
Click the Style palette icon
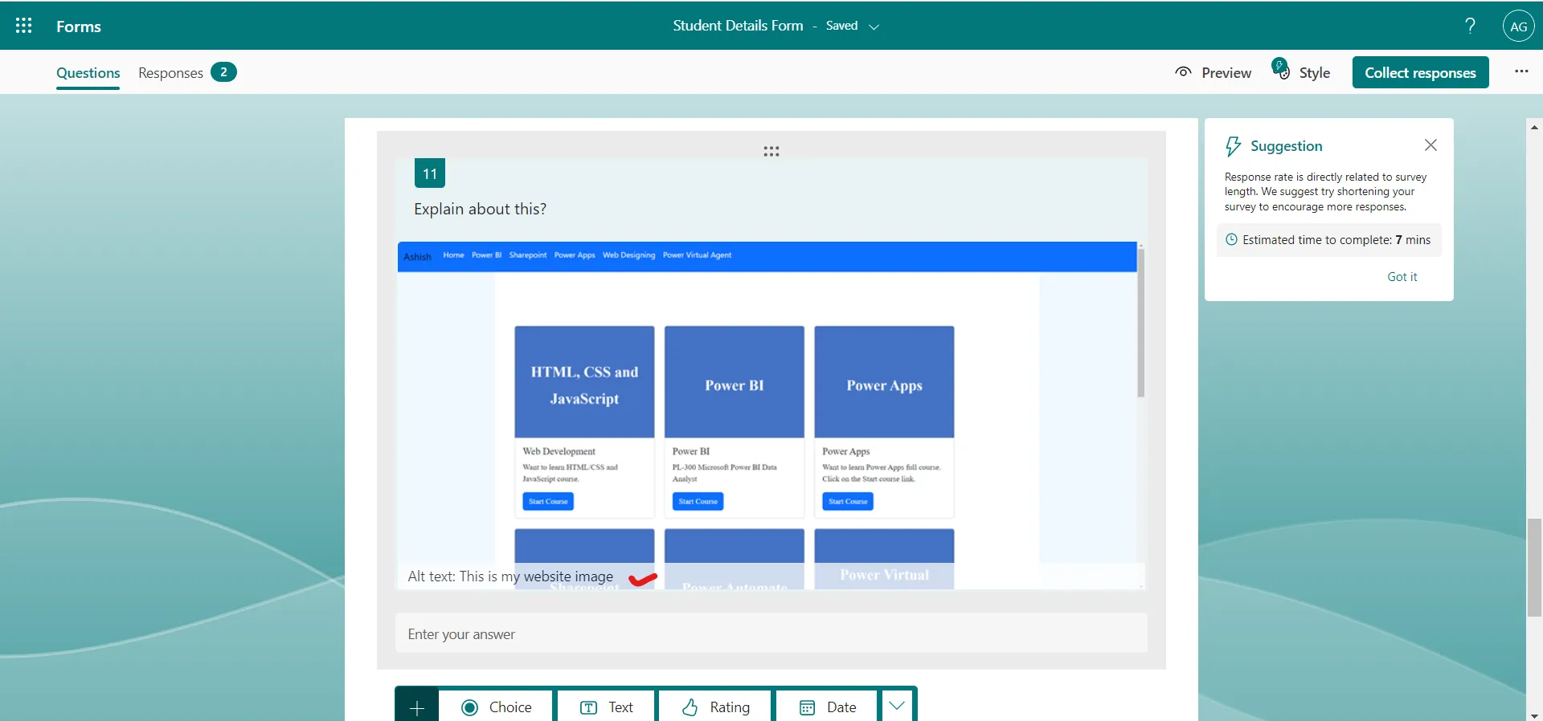click(1280, 69)
